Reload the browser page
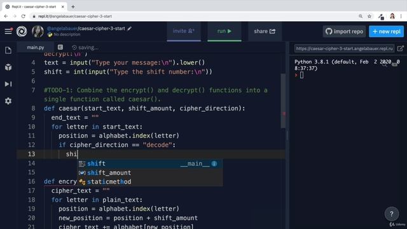 [24, 16]
